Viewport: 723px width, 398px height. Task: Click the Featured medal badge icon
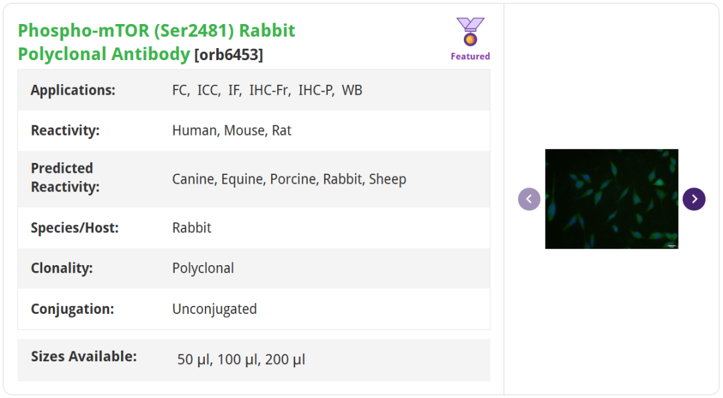(470, 32)
